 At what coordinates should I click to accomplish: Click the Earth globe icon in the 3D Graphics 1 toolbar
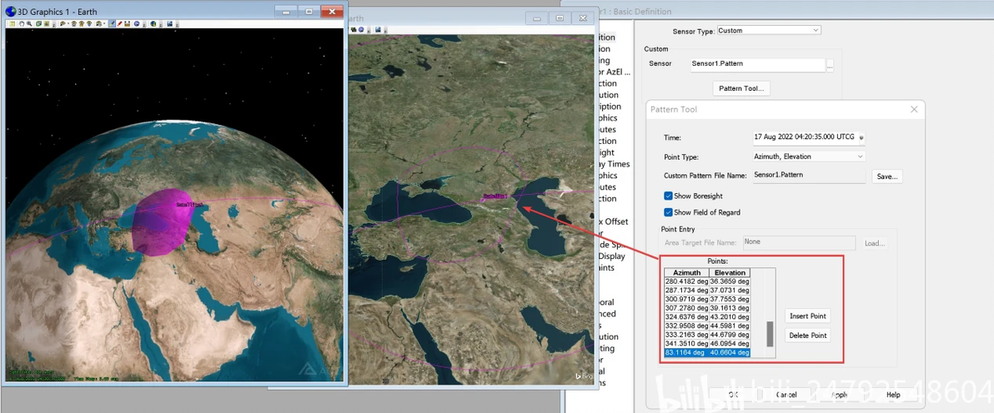point(153,23)
